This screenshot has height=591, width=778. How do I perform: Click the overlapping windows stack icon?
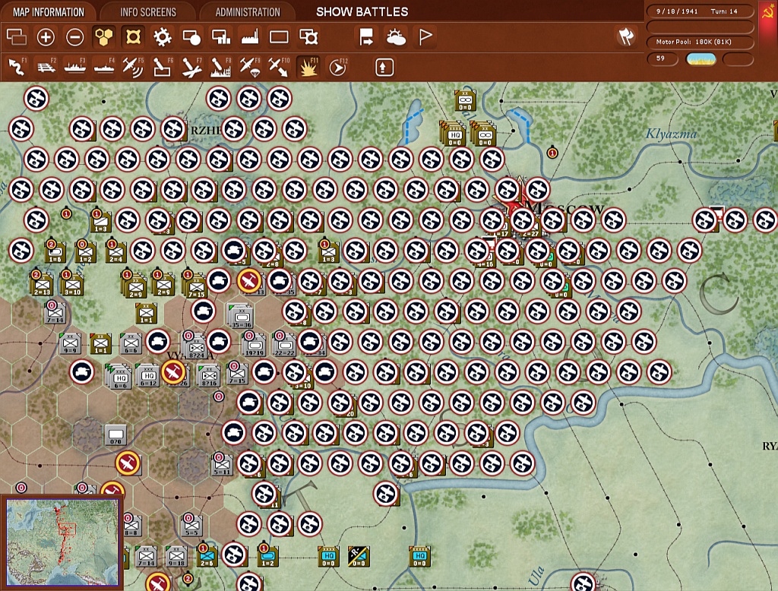[17, 37]
